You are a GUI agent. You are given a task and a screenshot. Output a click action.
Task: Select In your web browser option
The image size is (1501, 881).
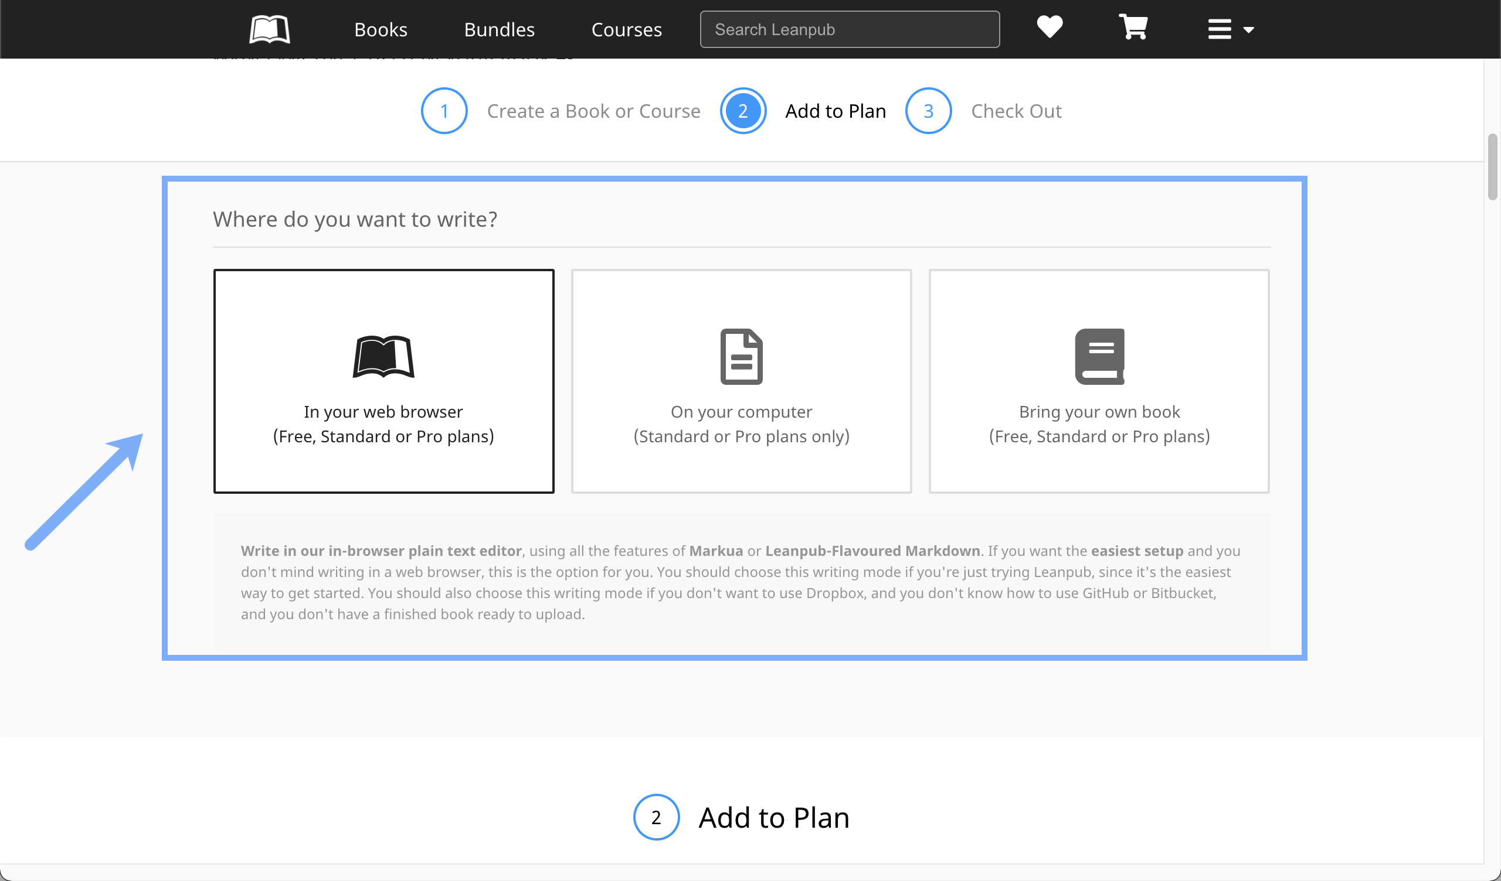pyautogui.click(x=383, y=424)
